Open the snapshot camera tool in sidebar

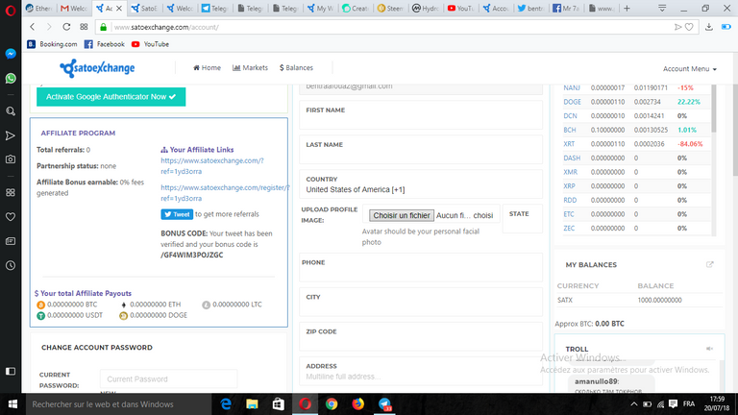(x=11, y=159)
